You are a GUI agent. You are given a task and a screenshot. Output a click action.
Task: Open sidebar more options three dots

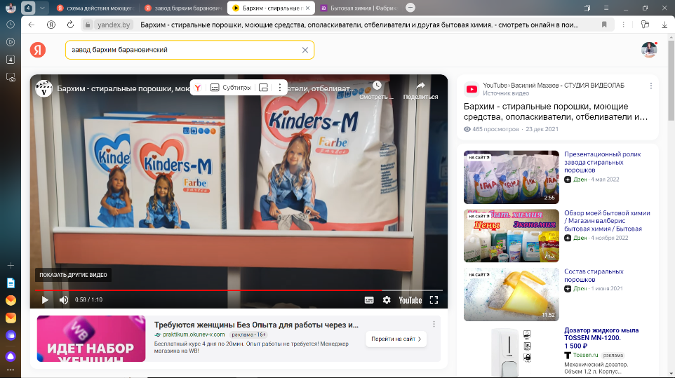pyautogui.click(x=11, y=370)
